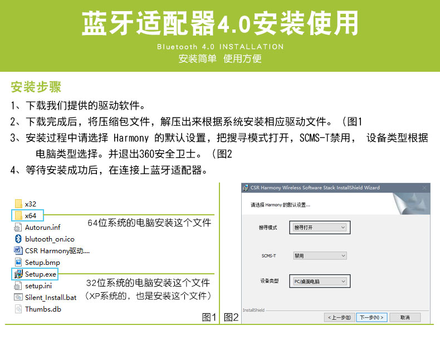The image size is (440, 340).
Task: Click the 设备类型 label in wizard
Action: pyautogui.click(x=270, y=281)
